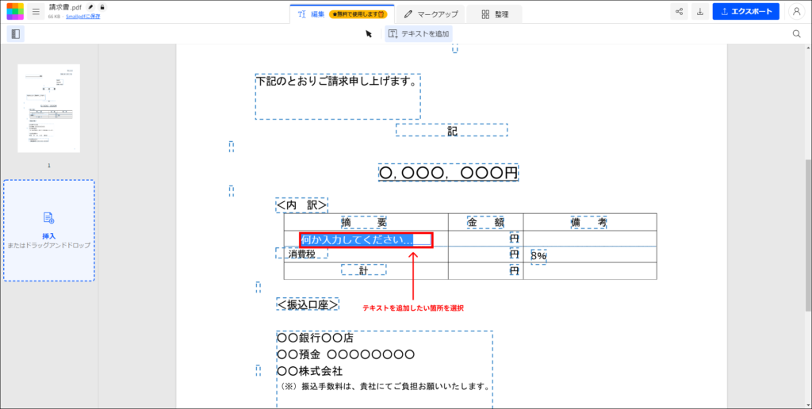This screenshot has height=409, width=812.
Task: Click the 無料で使用します badge
Action: (358, 14)
